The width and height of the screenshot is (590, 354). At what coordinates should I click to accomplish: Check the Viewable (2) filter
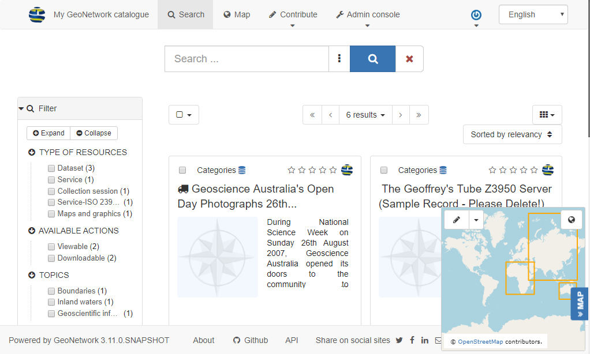coord(51,247)
